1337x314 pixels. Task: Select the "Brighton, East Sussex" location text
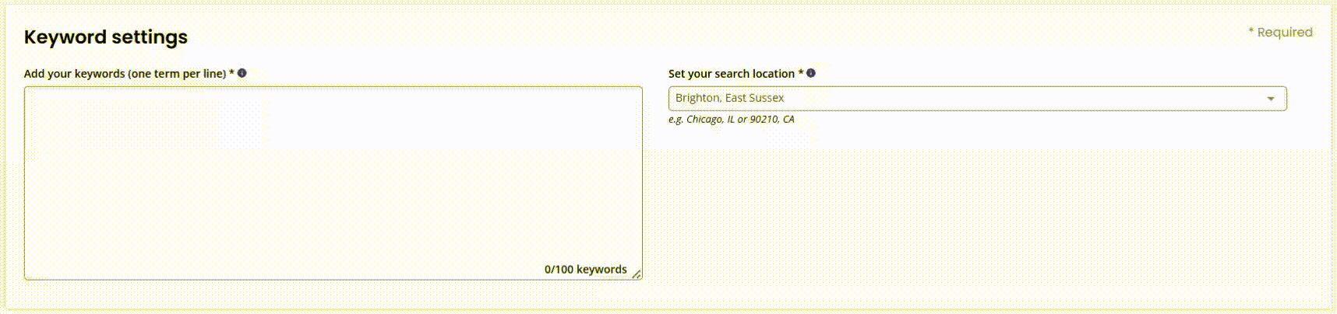tap(729, 98)
